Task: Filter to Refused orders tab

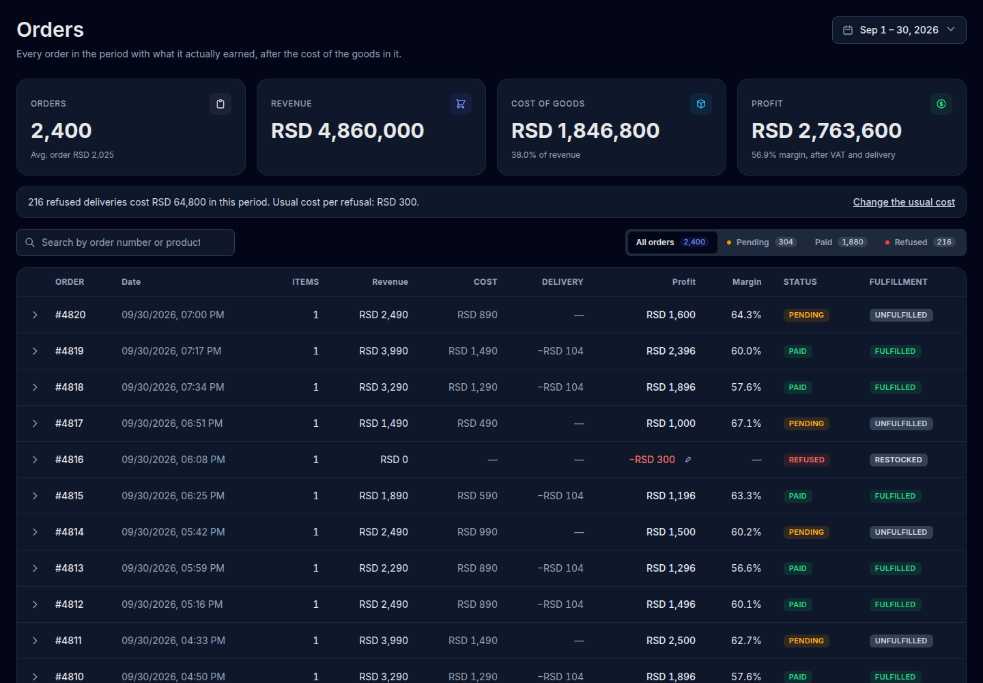Action: 920,242
